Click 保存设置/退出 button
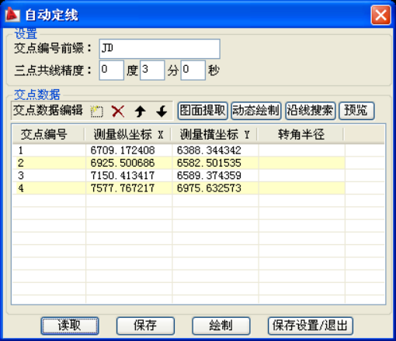This screenshot has height=341, width=396. (311, 325)
